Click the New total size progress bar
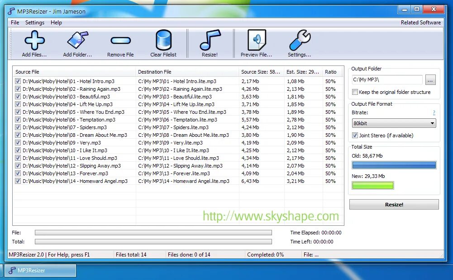The height and width of the screenshot is (280, 453). pos(372,185)
